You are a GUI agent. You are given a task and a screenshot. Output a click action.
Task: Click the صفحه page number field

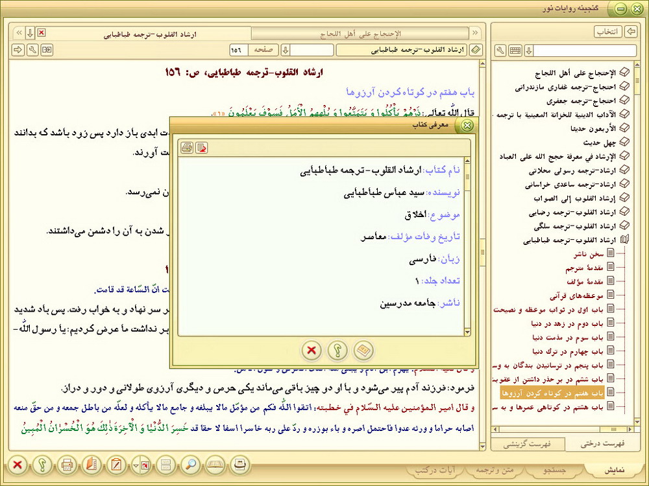pyautogui.click(x=239, y=50)
